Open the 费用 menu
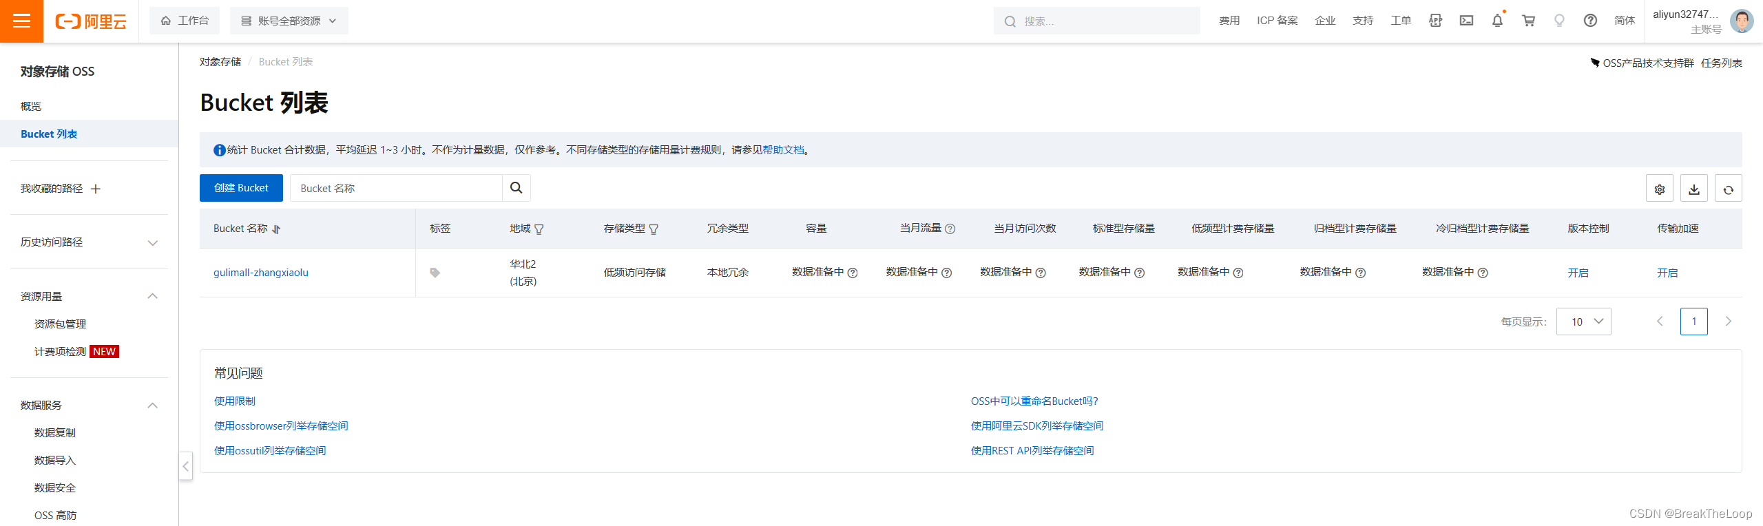 1229,21
